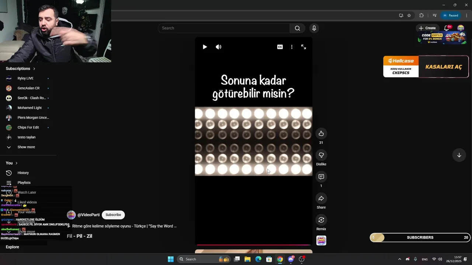Play the paused Shorts video
The image size is (472, 265).
coord(205,47)
